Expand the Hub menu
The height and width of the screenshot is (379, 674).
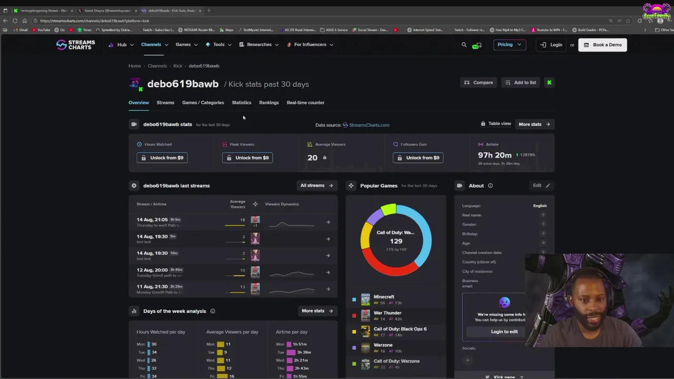tap(121, 45)
